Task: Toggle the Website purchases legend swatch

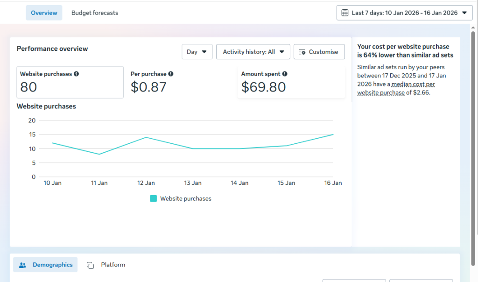Action: (153, 198)
